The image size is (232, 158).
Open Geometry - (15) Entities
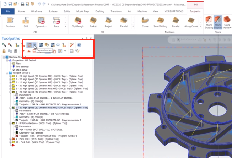tap(31, 133)
